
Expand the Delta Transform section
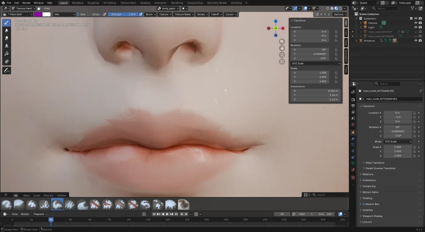point(375,162)
